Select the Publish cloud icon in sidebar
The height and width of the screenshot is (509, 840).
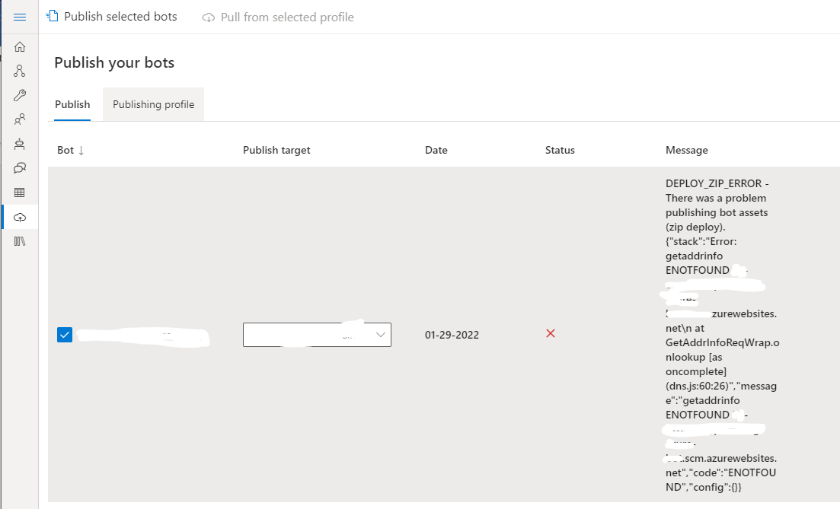[20, 216]
